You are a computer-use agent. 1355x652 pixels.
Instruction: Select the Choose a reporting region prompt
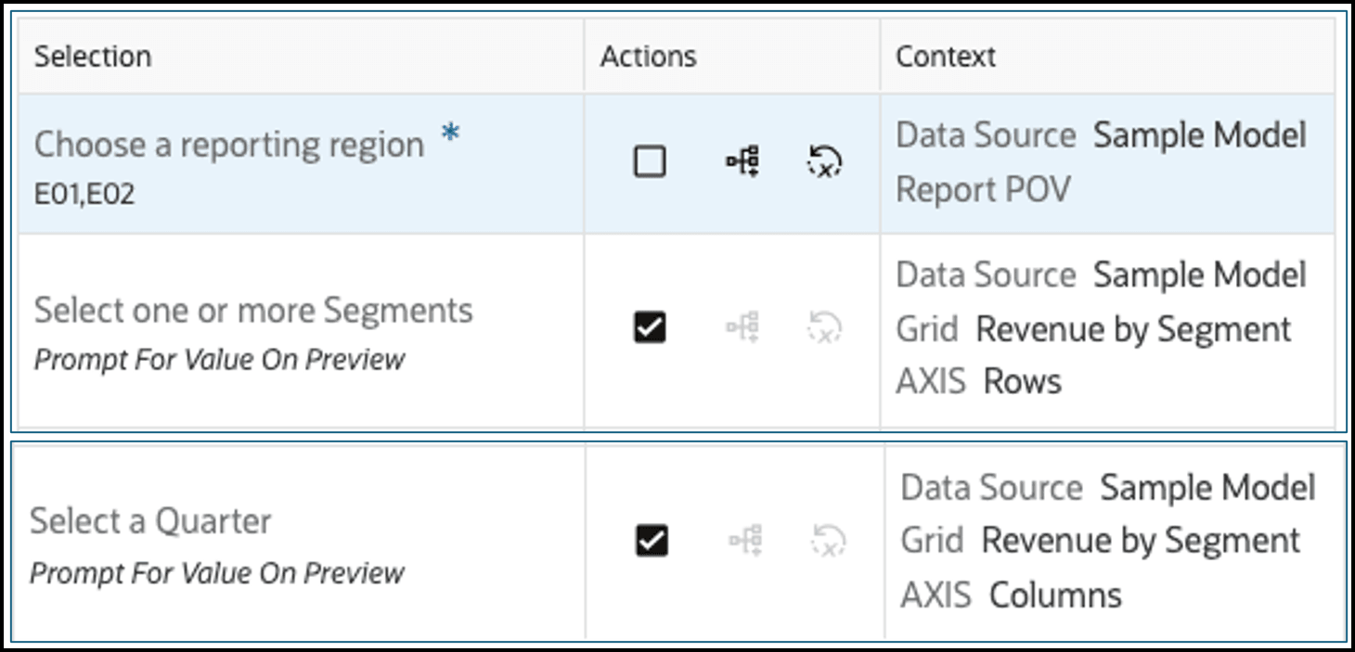tap(229, 145)
